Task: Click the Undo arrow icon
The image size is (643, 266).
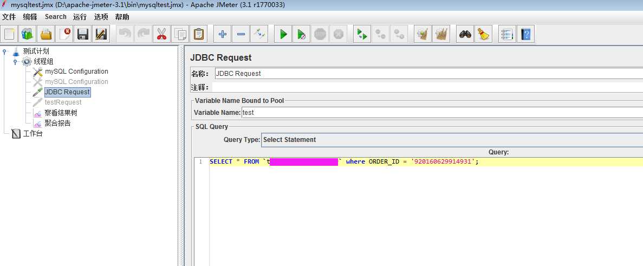Action: click(125, 34)
